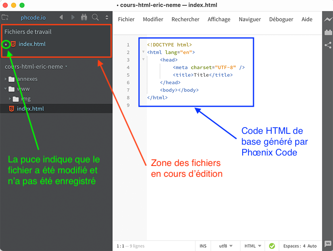Open the Extension Manager brick icon
This screenshot has width=333, height=251.
(x=328, y=32)
